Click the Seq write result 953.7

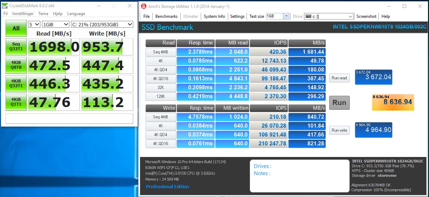click(x=107, y=47)
